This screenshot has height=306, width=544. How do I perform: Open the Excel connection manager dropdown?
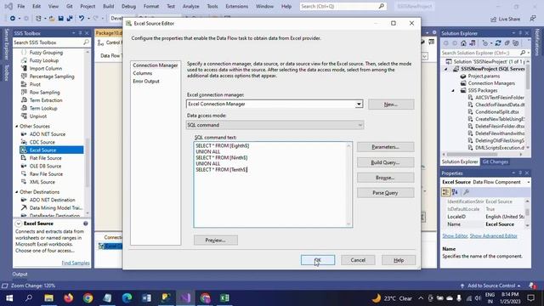[359, 104]
